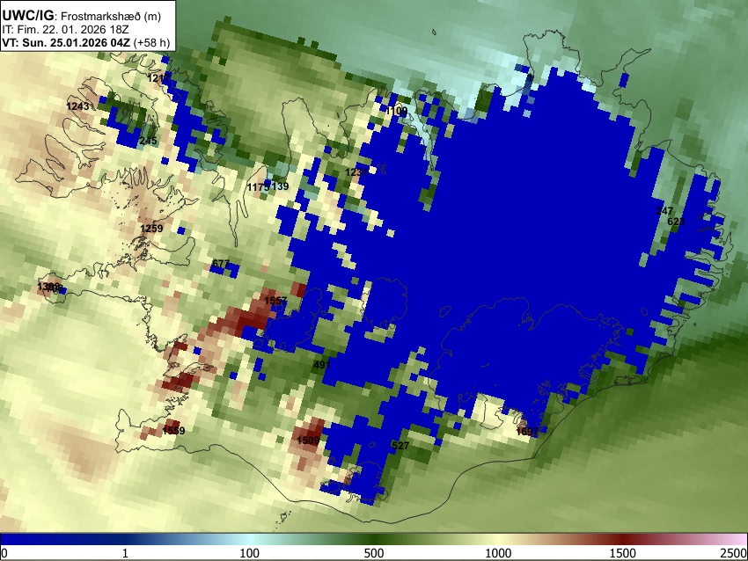Click the map value label 623
The width and height of the screenshot is (748, 561).
click(676, 222)
